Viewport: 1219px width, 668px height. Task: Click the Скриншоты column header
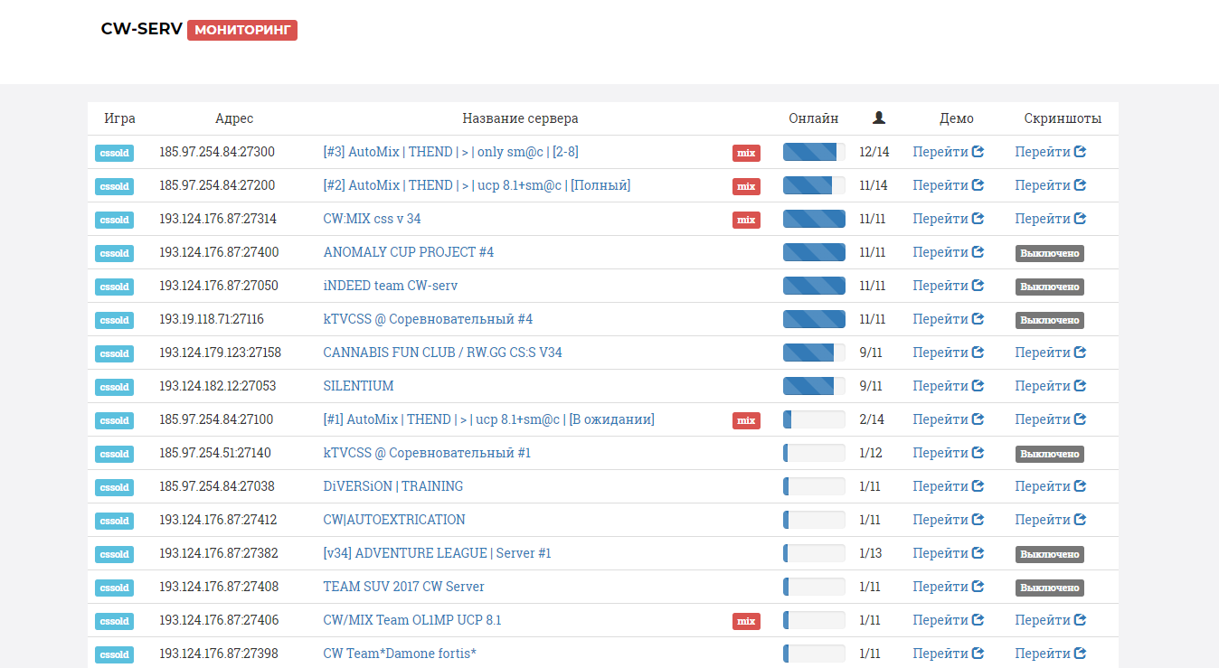coord(1063,118)
